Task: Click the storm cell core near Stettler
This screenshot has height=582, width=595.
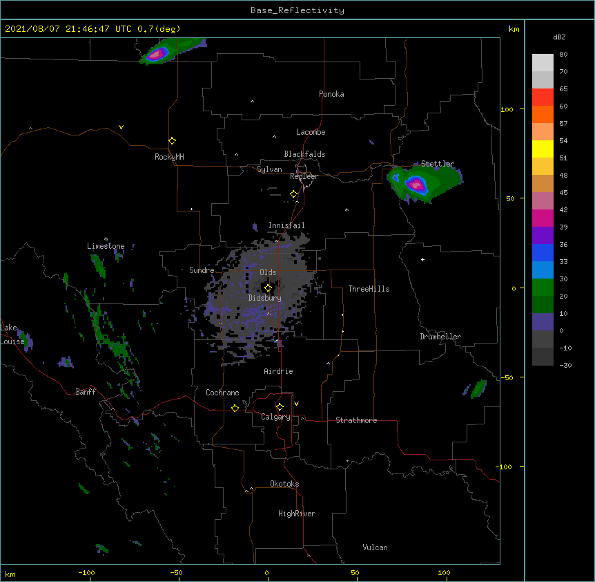Action: pos(416,185)
